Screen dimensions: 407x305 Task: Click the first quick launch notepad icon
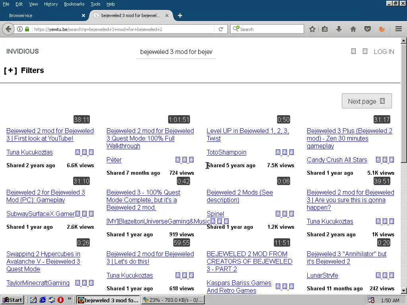(x=33, y=300)
